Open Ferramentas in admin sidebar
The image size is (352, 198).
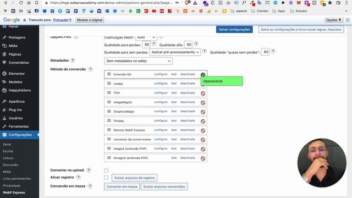19,127
